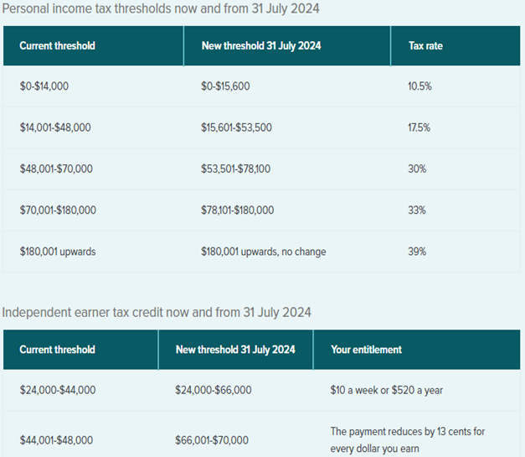Select the Your entitlement column header
The height and width of the screenshot is (457, 525).
(366, 350)
